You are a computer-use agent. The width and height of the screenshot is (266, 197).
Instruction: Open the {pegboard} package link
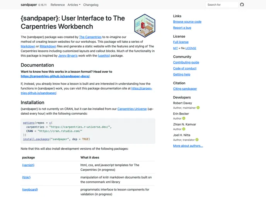(30, 190)
